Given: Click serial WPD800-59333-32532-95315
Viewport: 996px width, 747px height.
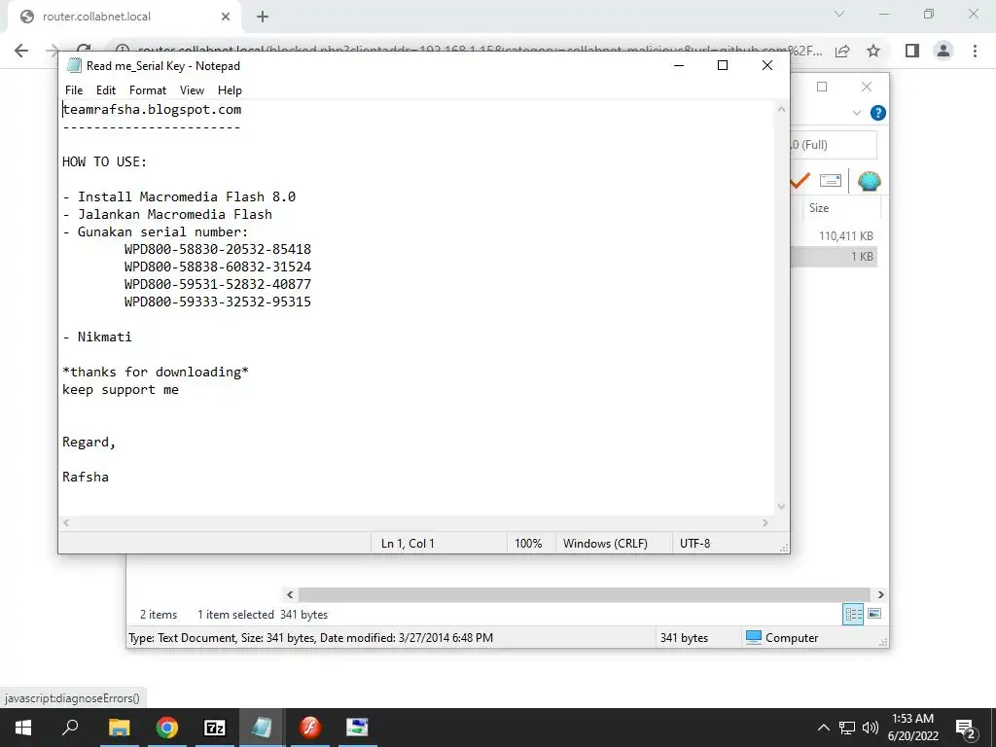Looking at the screenshot, I should 218,302.
